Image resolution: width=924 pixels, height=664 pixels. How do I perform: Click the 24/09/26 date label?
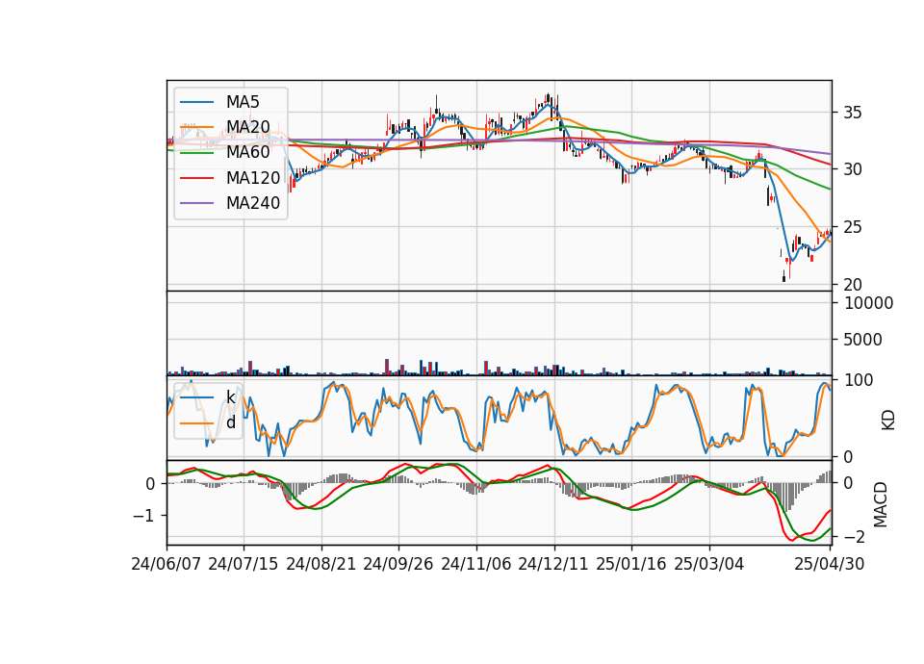[398, 564]
